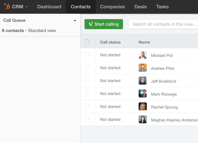Check the box for Michael Pici
This screenshot has width=198, height=143.
point(87,54)
